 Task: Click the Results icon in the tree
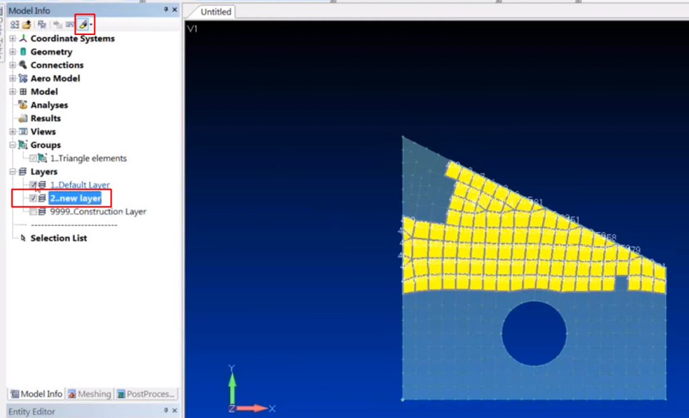click(x=24, y=118)
